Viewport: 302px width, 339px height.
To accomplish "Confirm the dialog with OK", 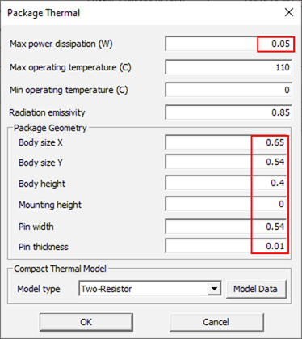I will [x=86, y=322].
